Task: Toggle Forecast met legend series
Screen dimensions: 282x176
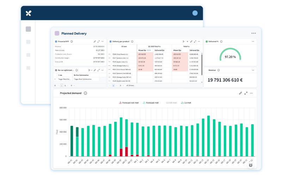Action: (151, 103)
